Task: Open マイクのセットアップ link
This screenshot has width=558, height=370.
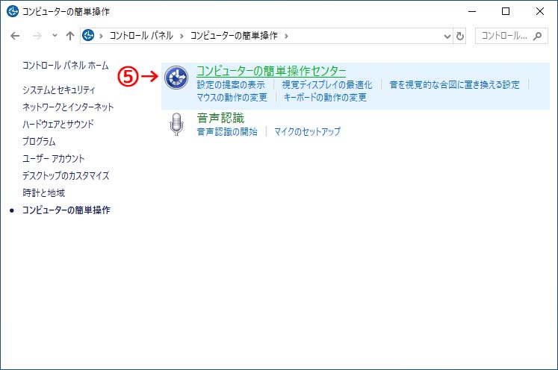Action: [307, 131]
